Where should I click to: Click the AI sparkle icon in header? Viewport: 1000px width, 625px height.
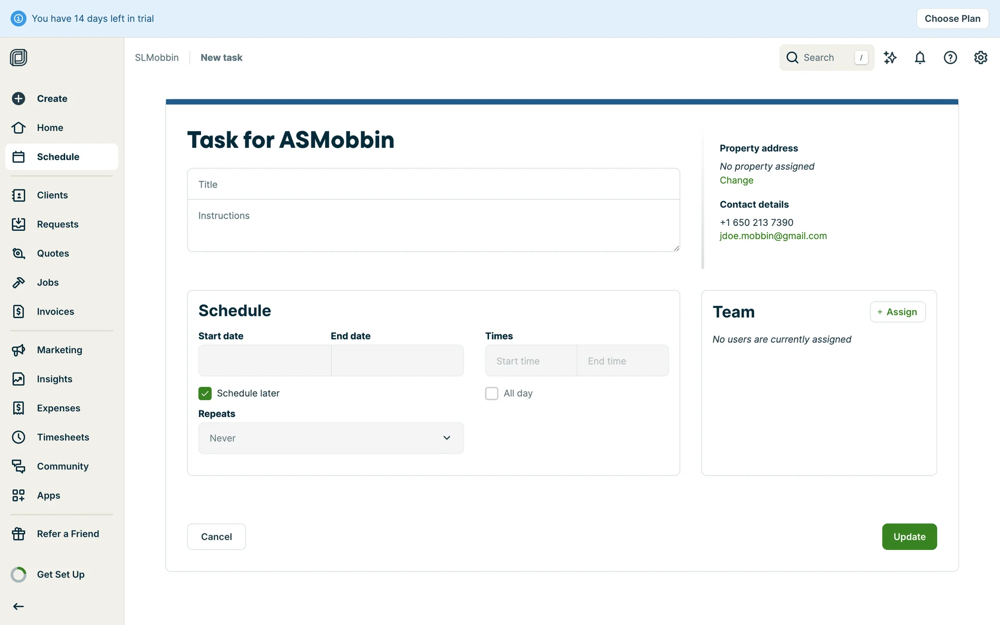pyautogui.click(x=890, y=58)
